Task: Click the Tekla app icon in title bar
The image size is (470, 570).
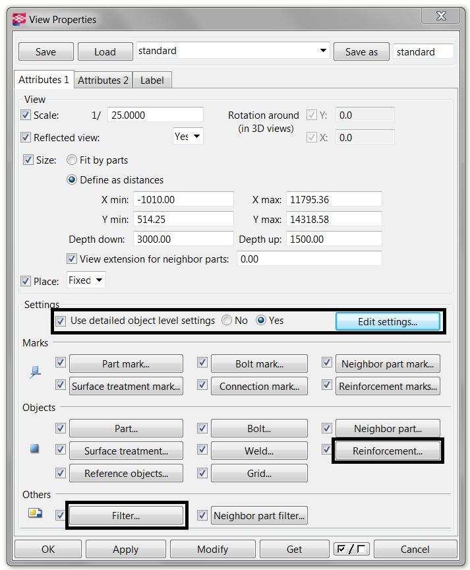Action: 18,19
